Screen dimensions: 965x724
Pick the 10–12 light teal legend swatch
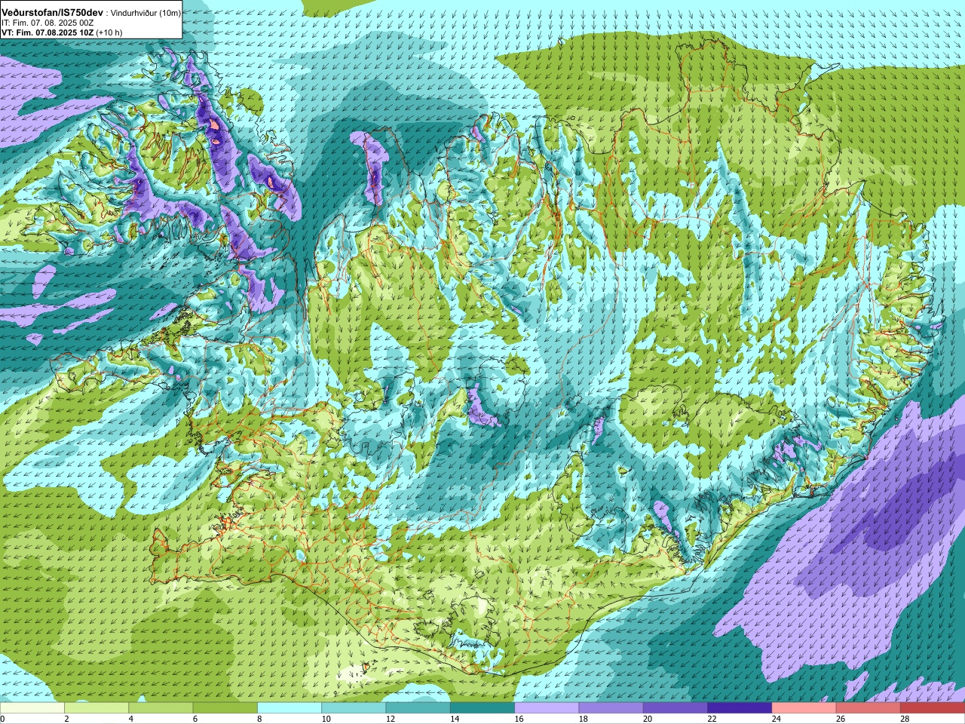354,708
